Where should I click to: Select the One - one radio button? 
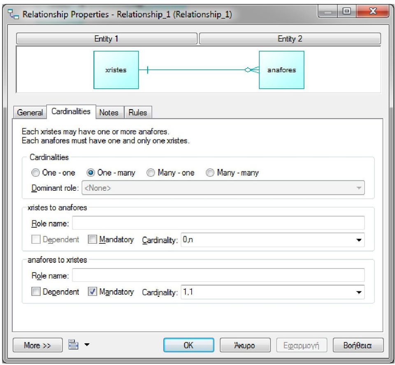pos(35,173)
